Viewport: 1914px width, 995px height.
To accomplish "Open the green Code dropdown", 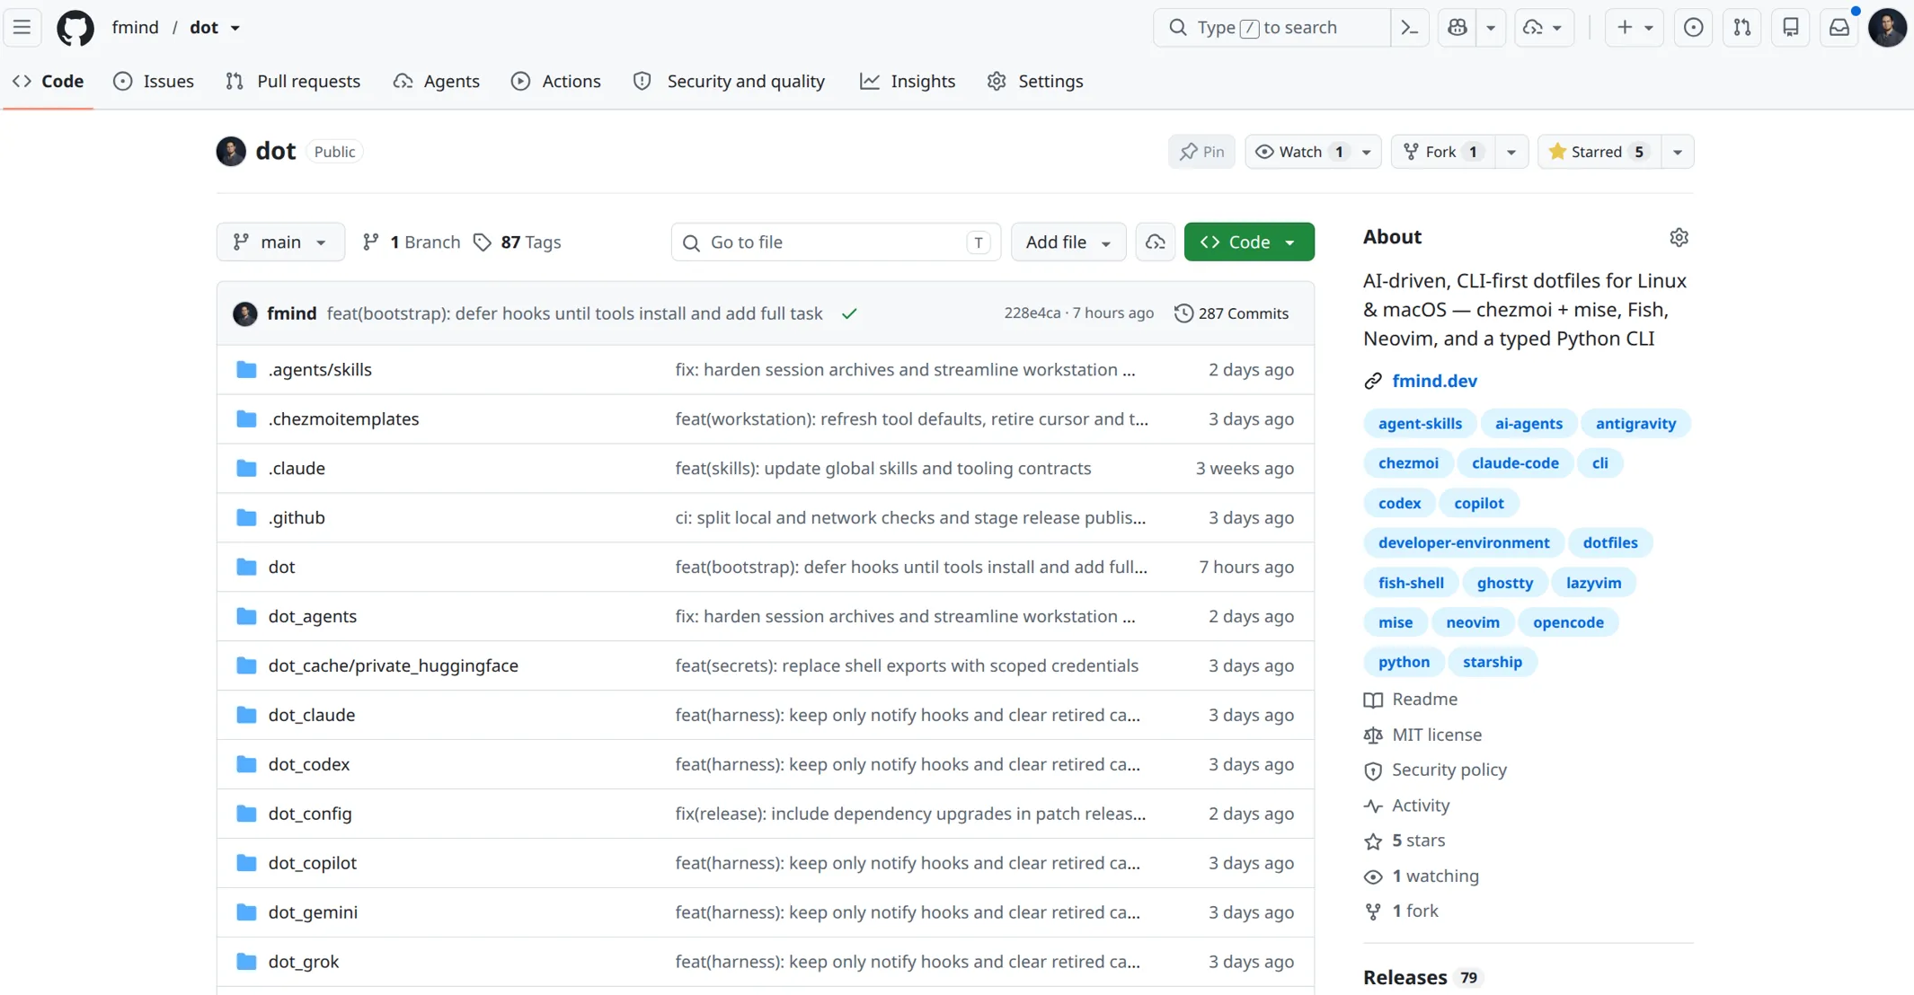I will 1248,242.
